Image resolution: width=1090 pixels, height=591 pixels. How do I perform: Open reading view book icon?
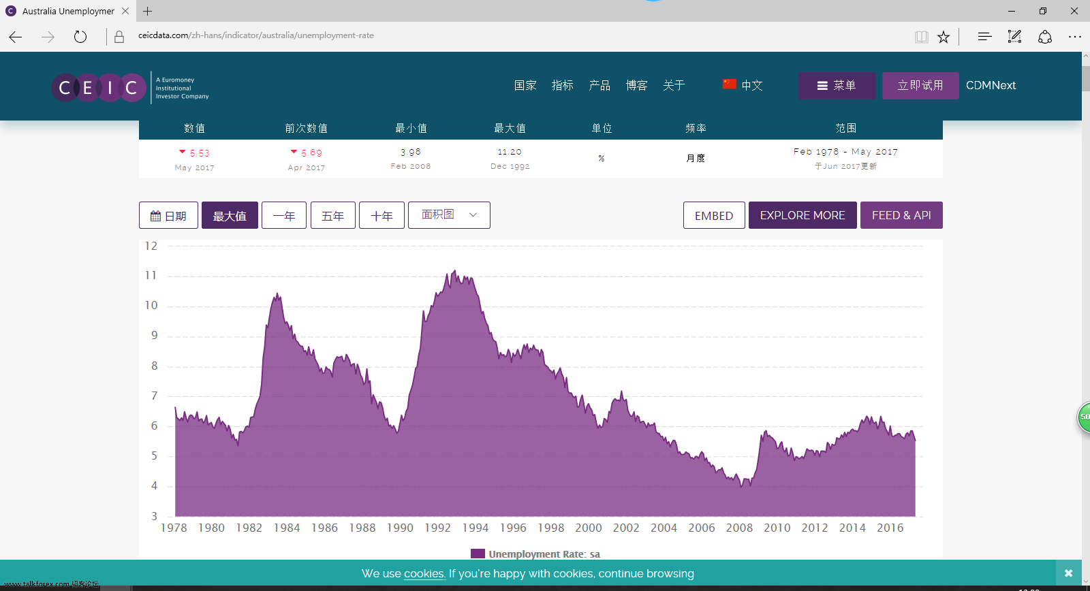(x=922, y=37)
